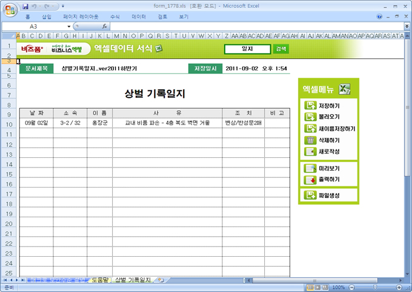Open Excel help question mark icon
412x292 pixels.
pos(379,16)
